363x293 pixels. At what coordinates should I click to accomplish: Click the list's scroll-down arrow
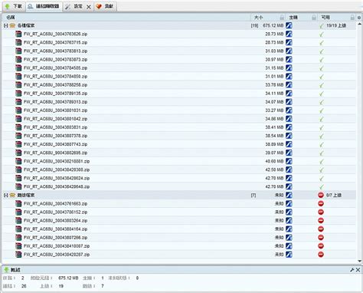coord(359,261)
